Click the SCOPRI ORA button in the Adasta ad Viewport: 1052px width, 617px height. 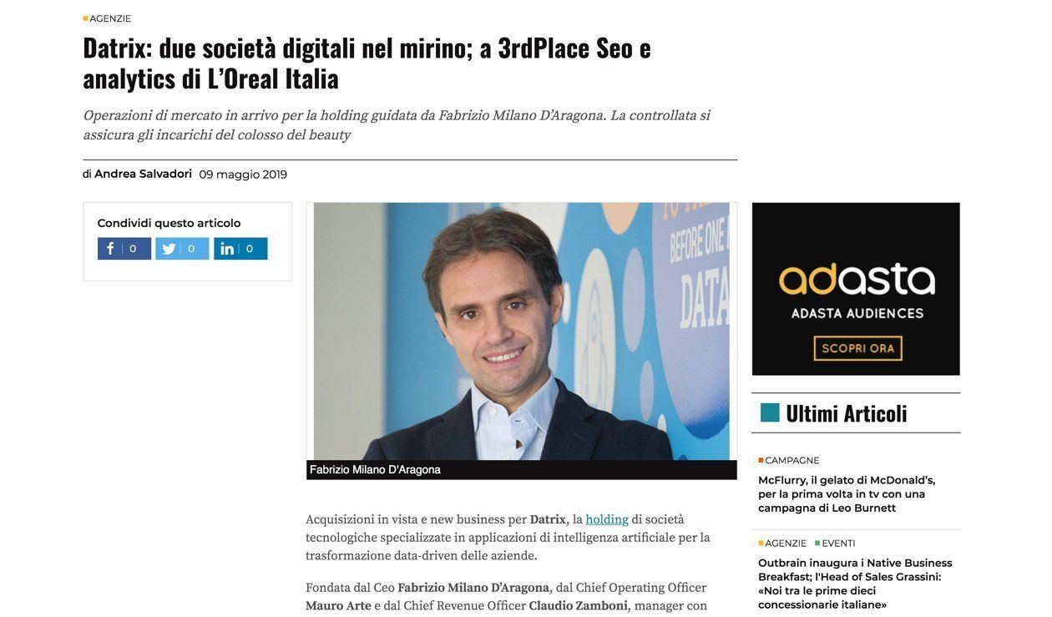click(857, 348)
